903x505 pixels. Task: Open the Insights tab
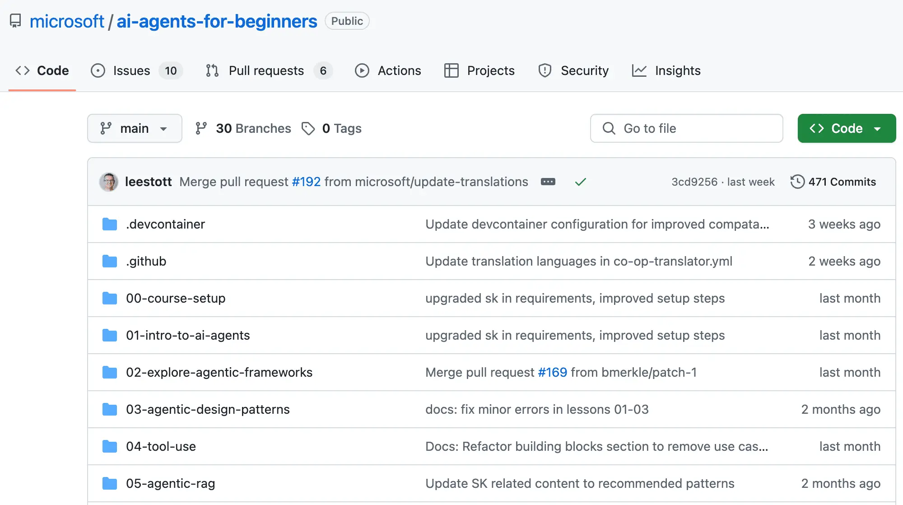pos(666,70)
